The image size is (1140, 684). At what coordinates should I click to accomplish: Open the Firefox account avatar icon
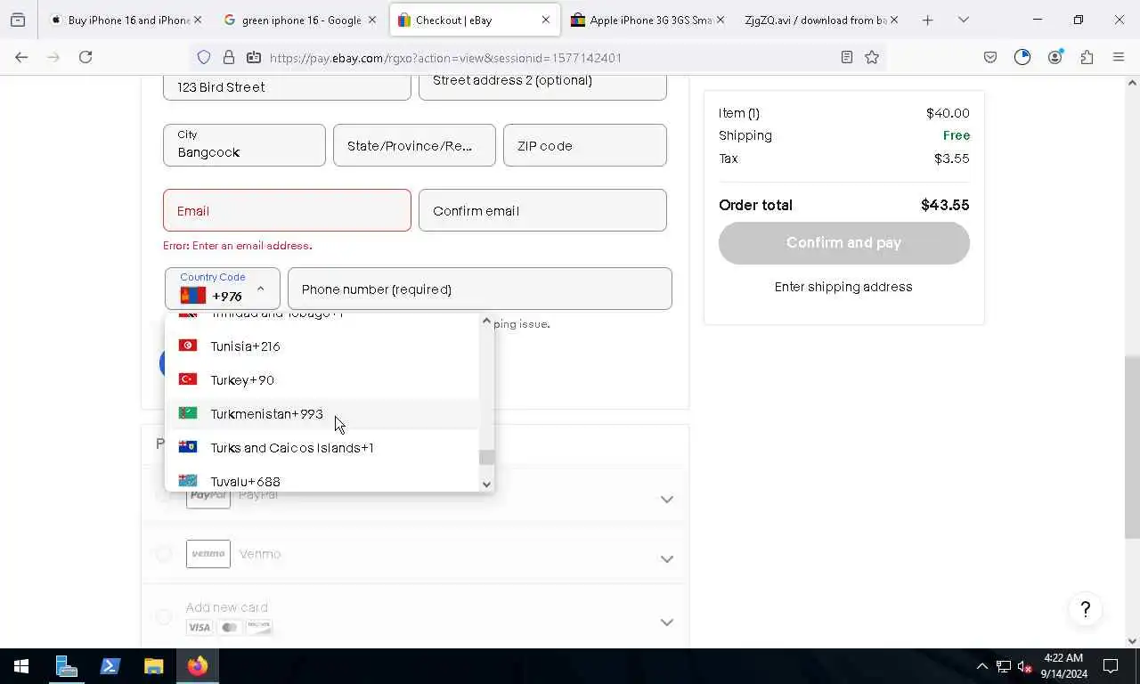click(1054, 57)
